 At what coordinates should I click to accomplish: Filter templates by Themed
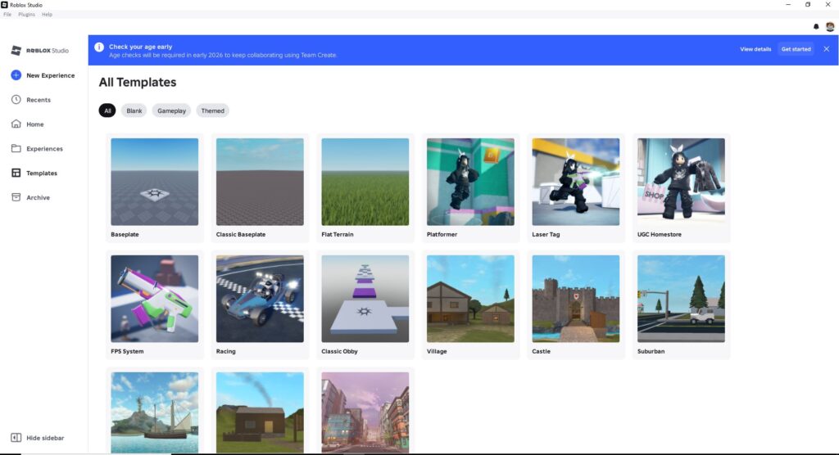tap(212, 110)
